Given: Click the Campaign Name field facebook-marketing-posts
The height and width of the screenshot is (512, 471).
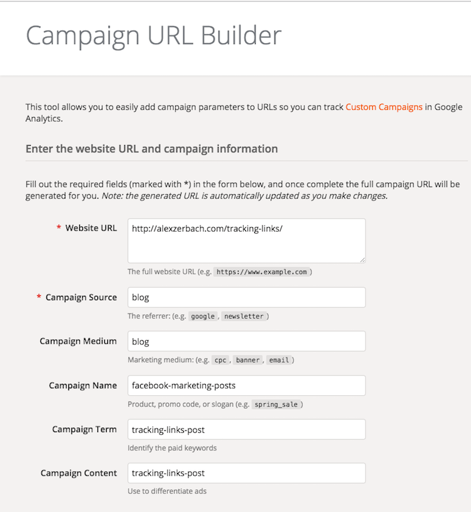Looking at the screenshot, I should coord(246,385).
